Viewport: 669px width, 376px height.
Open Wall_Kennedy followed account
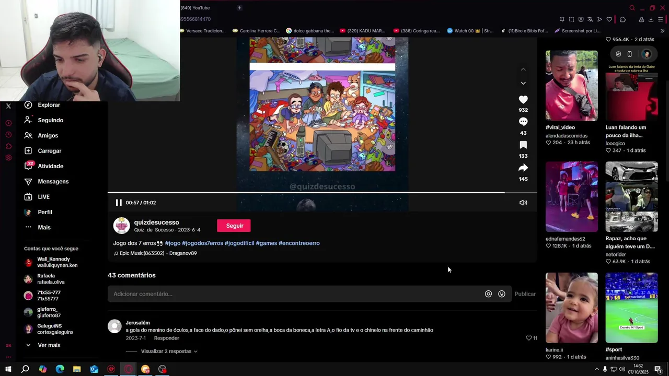[x=51, y=262]
